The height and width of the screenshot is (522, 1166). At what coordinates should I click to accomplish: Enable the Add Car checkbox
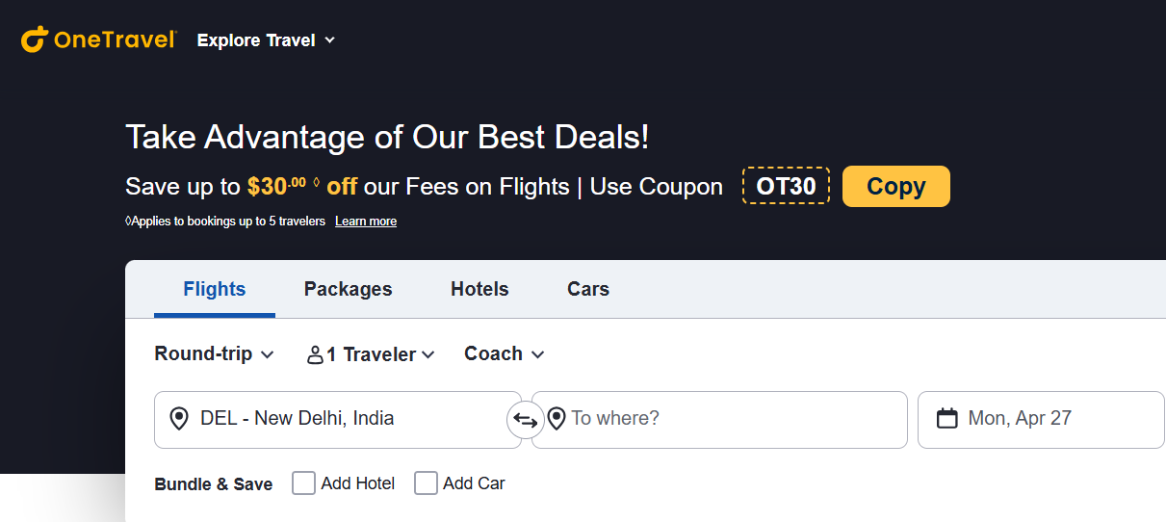426,483
